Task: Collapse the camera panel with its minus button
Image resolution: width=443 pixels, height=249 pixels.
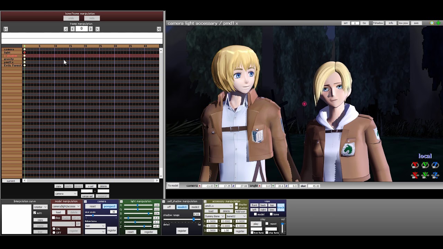Action: point(86,202)
